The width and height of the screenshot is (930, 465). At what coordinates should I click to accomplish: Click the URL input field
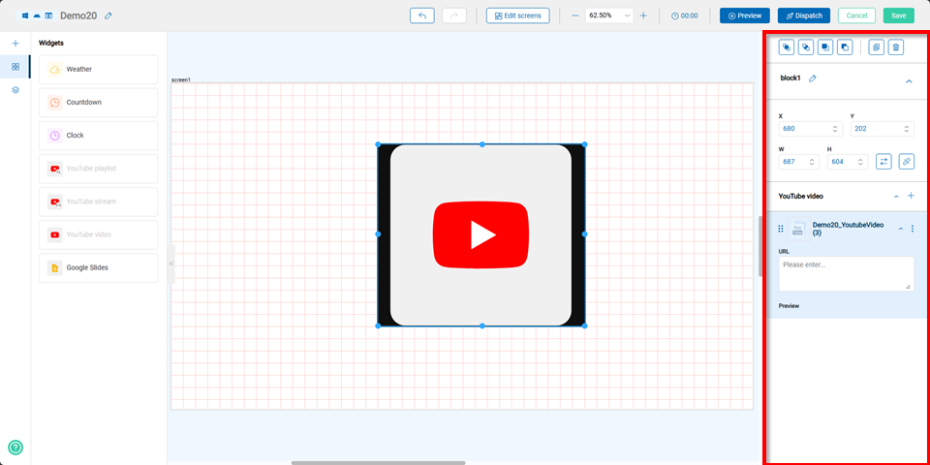tap(846, 273)
